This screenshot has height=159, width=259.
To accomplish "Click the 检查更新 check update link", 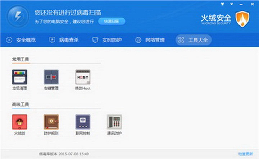I will pos(245,154).
